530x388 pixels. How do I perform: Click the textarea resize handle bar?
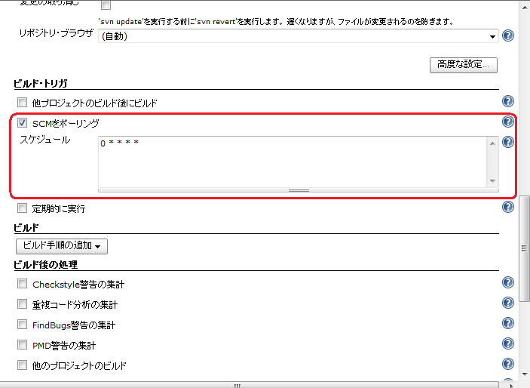tap(299, 191)
